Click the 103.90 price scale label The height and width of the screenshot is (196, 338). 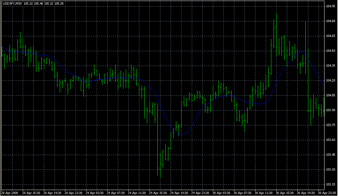pyautogui.click(x=330, y=110)
